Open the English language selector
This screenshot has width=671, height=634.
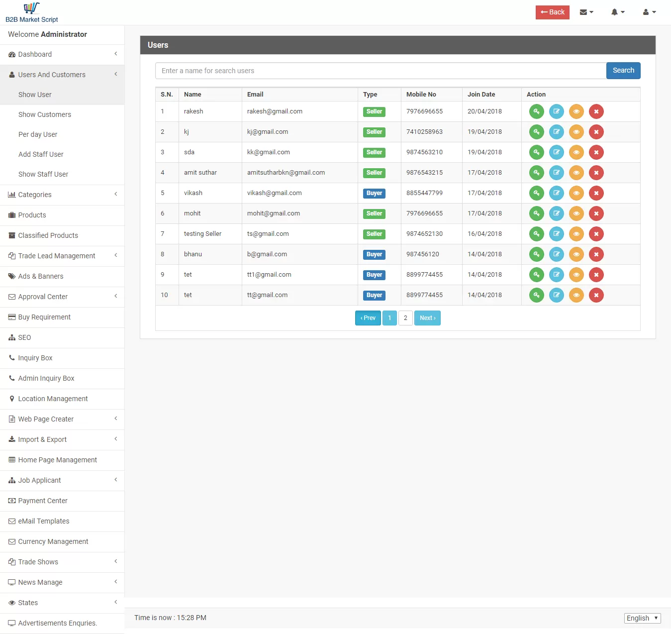642,618
